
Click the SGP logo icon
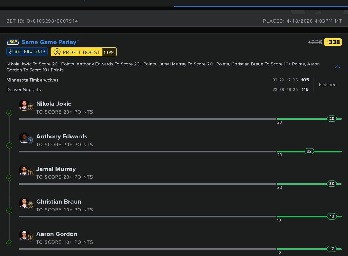tap(13, 42)
